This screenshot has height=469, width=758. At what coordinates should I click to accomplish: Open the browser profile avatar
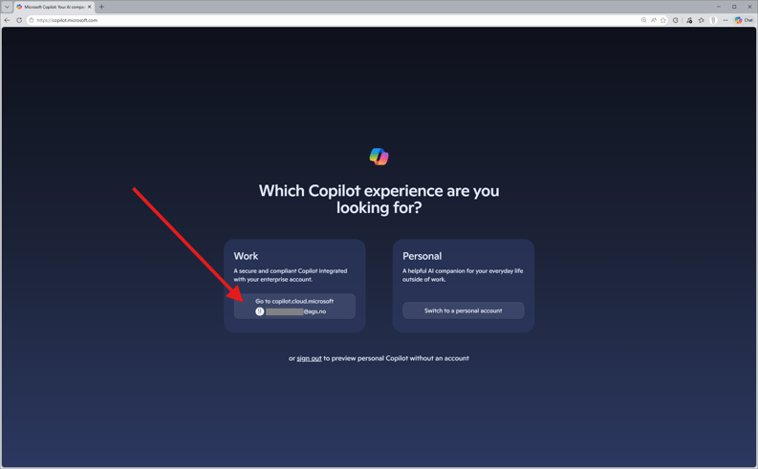713,20
